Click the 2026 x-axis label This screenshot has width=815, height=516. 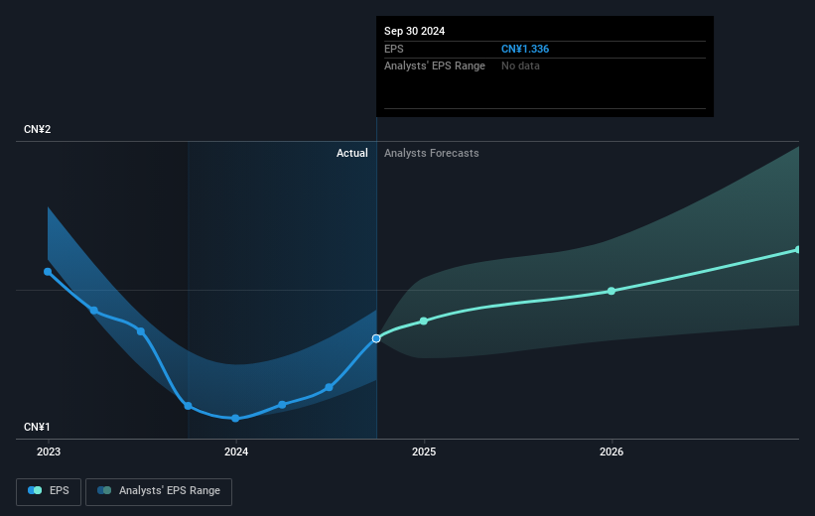click(x=611, y=451)
